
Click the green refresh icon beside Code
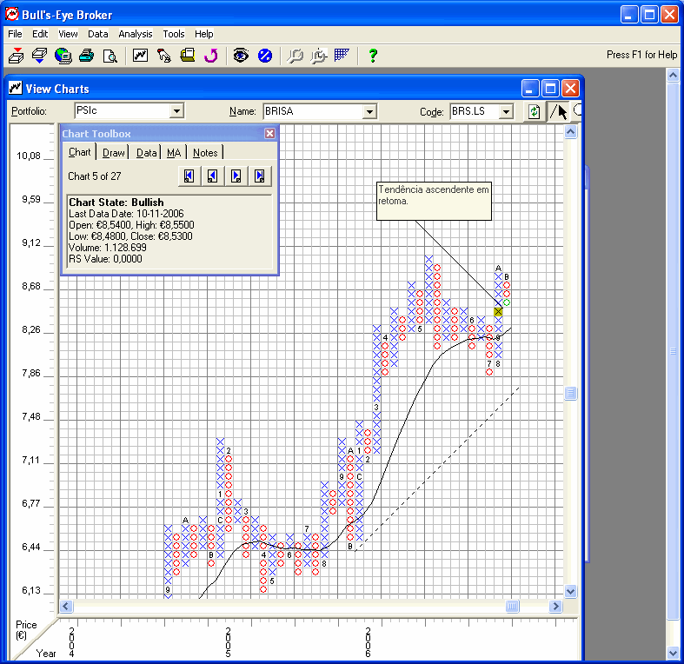pos(534,111)
